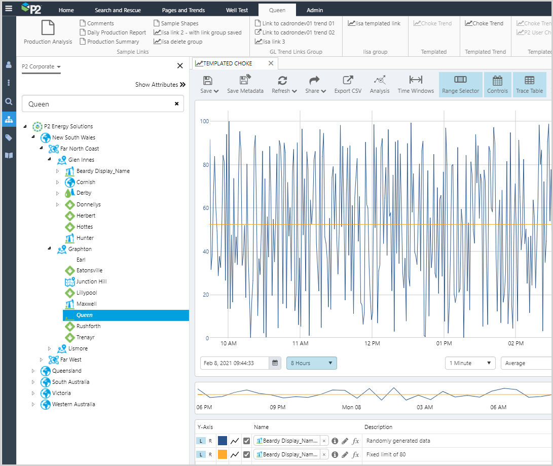553x466 pixels.
Task: Click the orange color swatch for Fixed limit trace
Action: [x=223, y=454]
